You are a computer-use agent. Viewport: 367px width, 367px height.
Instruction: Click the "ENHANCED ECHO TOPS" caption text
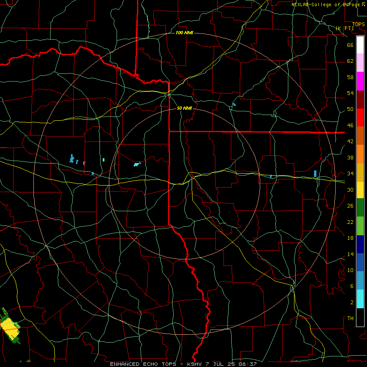[x=143, y=364]
